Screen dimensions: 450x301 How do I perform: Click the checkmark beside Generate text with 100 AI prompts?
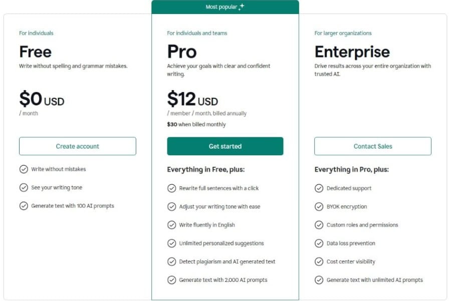pyautogui.click(x=24, y=206)
